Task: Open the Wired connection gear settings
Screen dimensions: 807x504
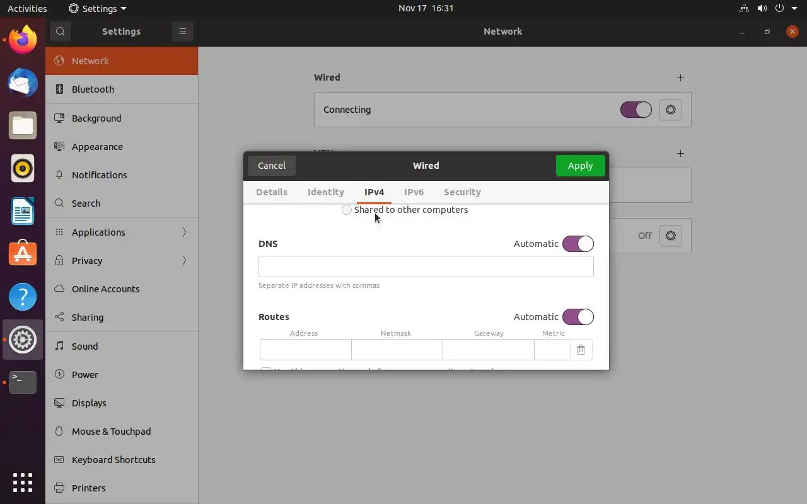Action: [x=671, y=110]
